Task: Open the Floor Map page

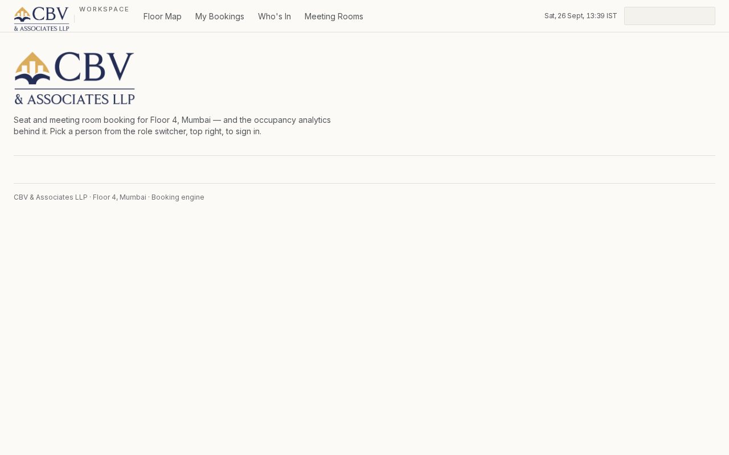Action: click(162, 16)
